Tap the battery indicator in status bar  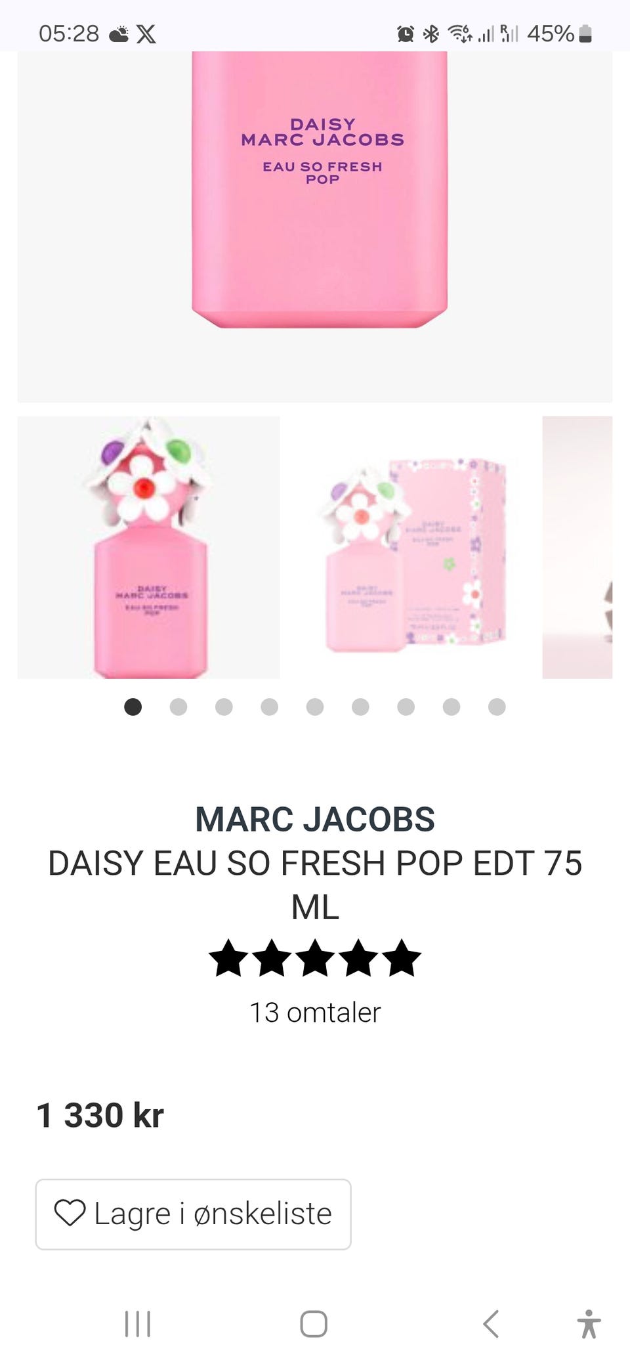[x=586, y=33]
